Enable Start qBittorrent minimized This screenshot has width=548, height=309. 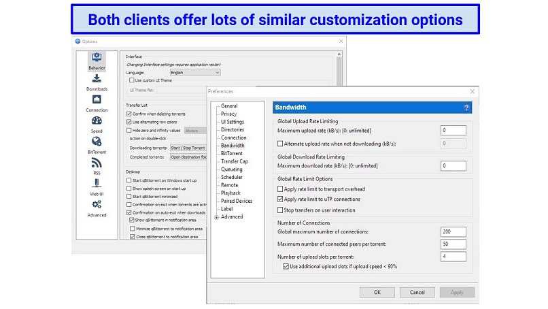click(129, 196)
